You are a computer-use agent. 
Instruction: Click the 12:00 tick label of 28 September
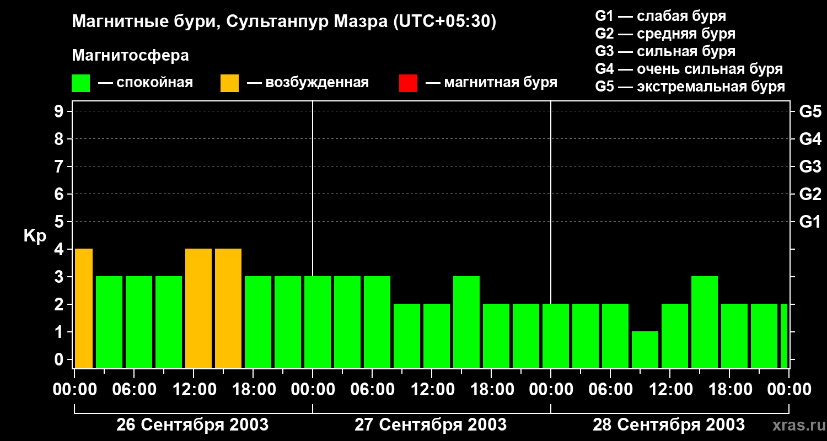click(670, 390)
